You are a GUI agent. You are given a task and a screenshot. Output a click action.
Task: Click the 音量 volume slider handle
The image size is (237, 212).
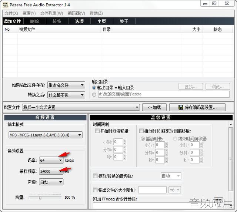click(x=40, y=198)
